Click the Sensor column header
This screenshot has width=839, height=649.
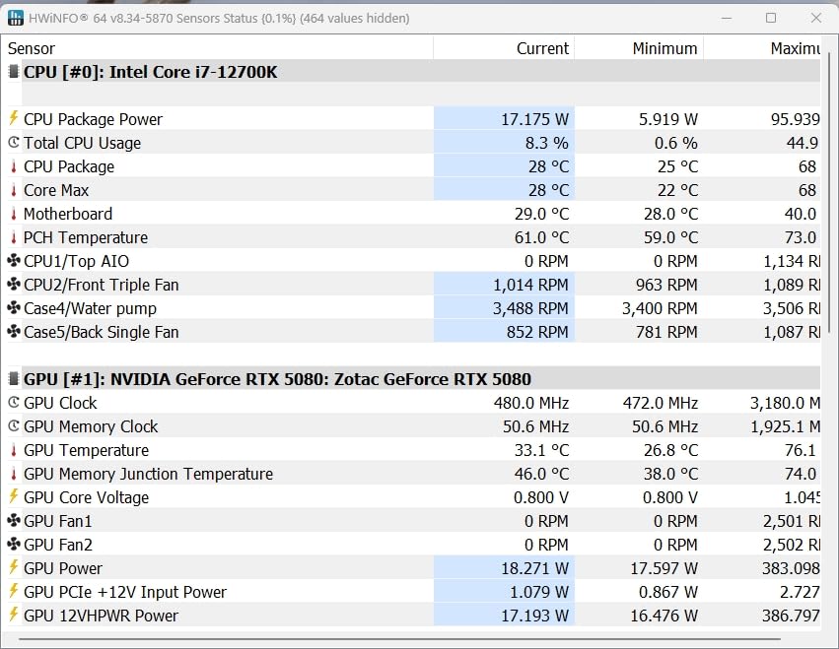point(217,48)
